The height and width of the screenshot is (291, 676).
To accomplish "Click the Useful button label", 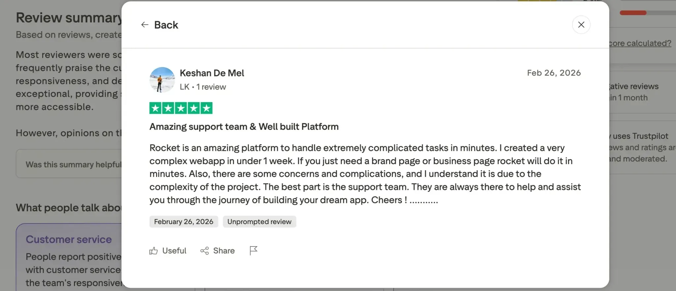I will pos(174,251).
